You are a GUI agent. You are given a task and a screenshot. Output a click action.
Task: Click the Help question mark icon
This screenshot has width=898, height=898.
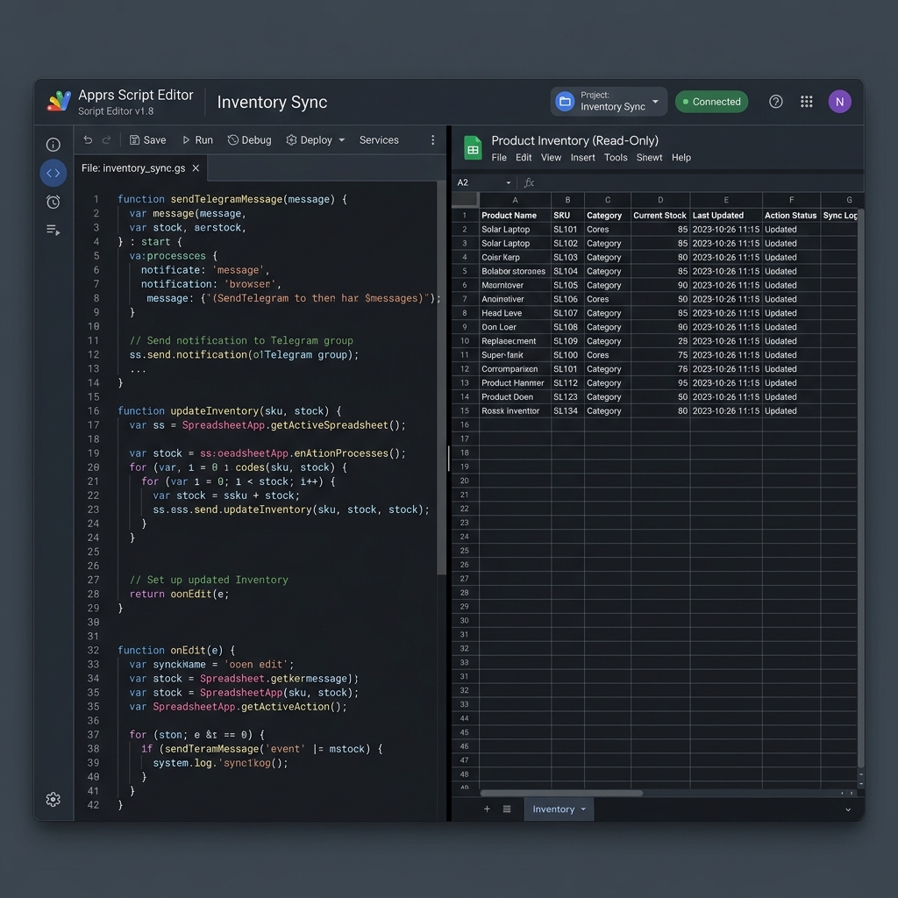click(x=775, y=102)
